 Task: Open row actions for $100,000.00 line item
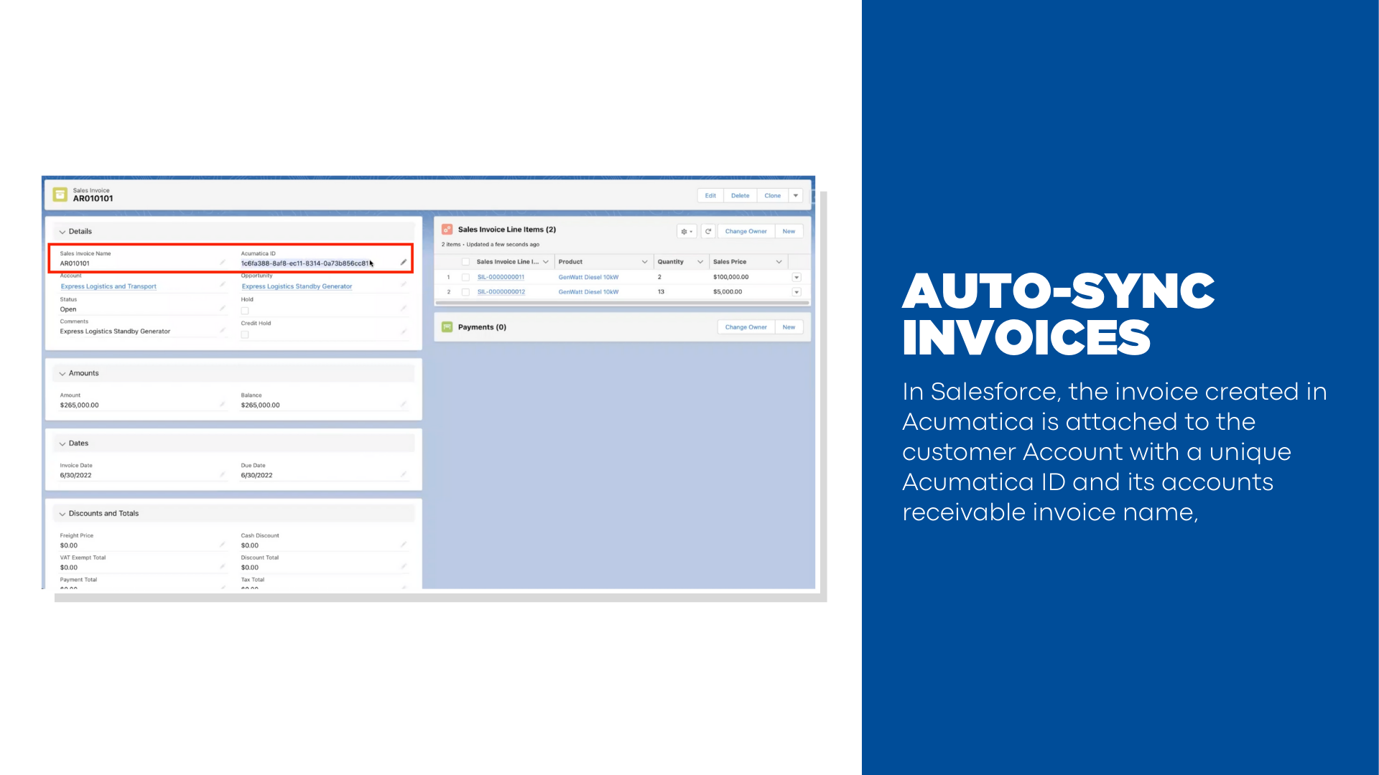[797, 277]
